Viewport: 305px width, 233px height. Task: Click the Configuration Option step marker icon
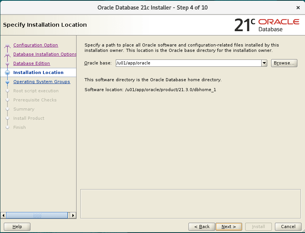point(7,46)
